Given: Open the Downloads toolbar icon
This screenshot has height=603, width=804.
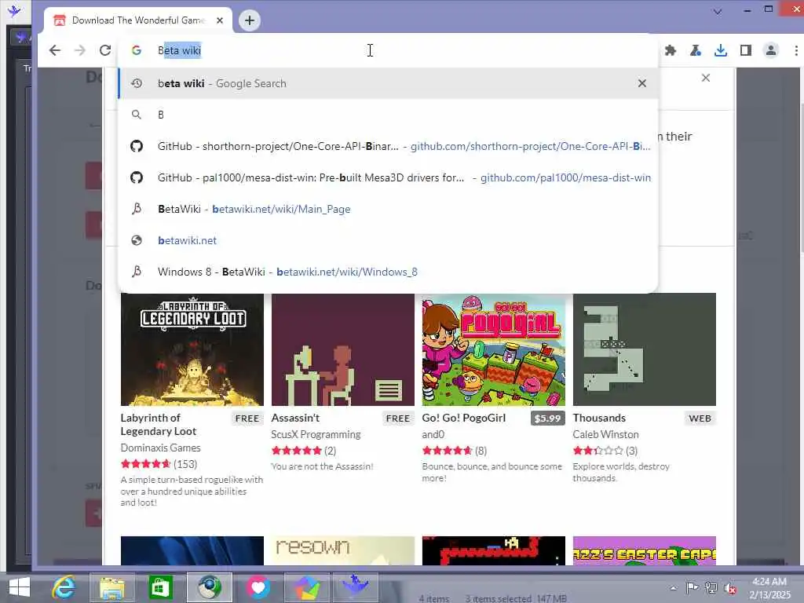Looking at the screenshot, I should pyautogui.click(x=721, y=50).
